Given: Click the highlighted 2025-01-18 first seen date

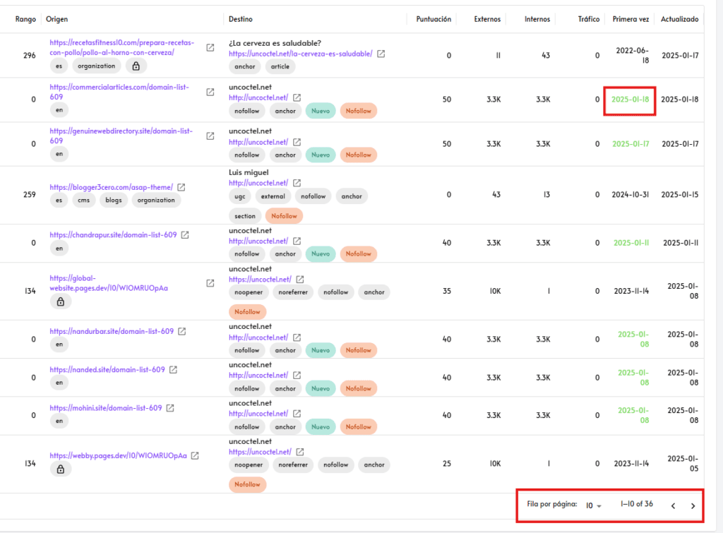Looking at the screenshot, I should [x=630, y=100].
